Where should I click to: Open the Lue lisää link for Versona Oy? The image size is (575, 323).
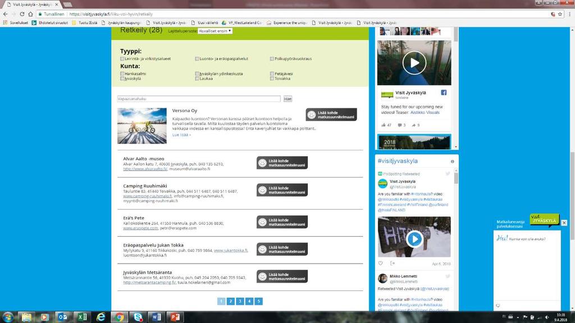click(181, 135)
